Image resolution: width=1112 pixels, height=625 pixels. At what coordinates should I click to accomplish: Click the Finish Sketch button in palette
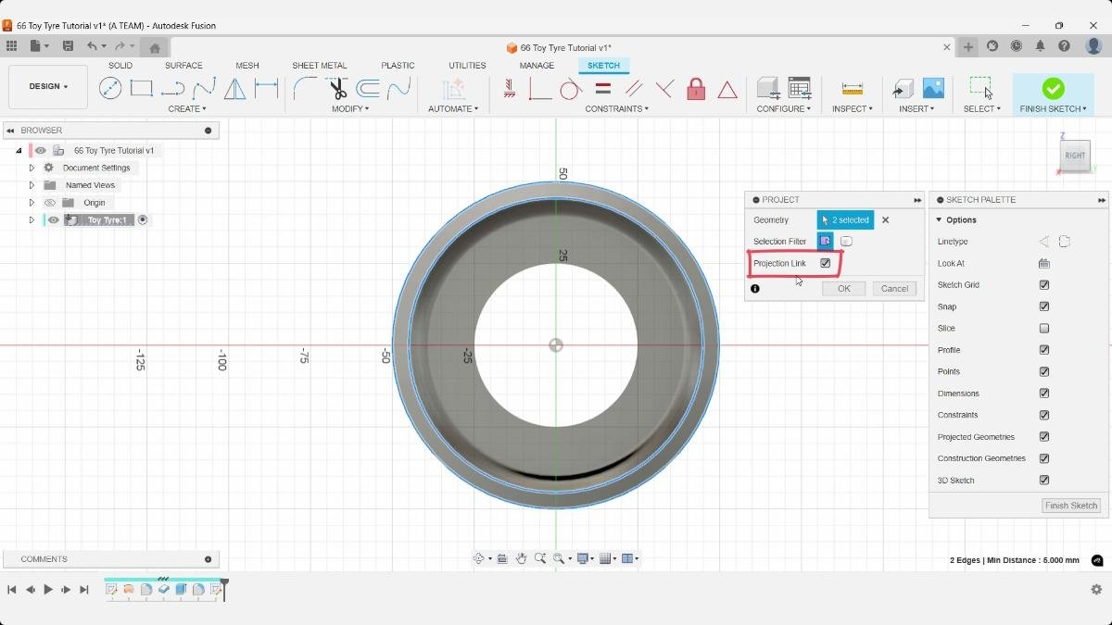tap(1071, 506)
